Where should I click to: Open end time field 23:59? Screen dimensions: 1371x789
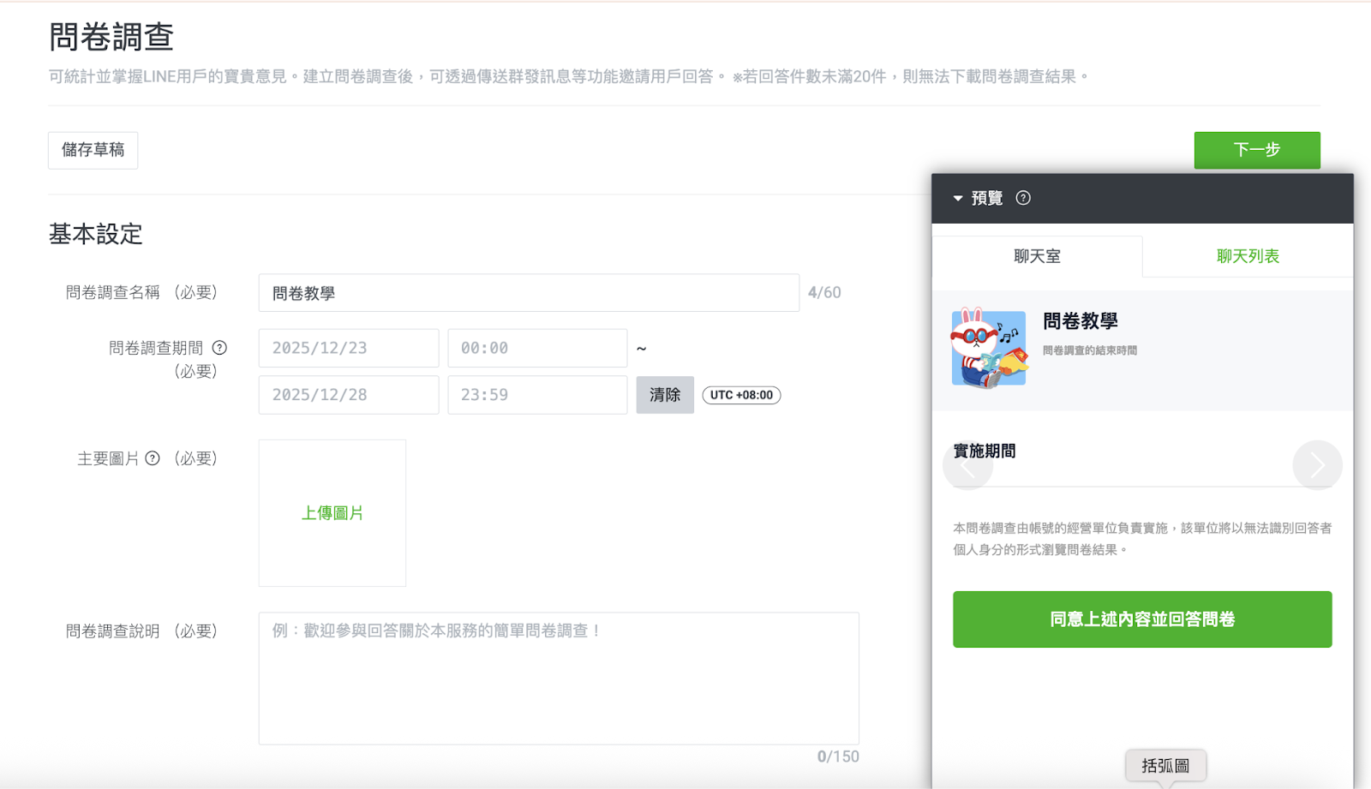coord(537,395)
